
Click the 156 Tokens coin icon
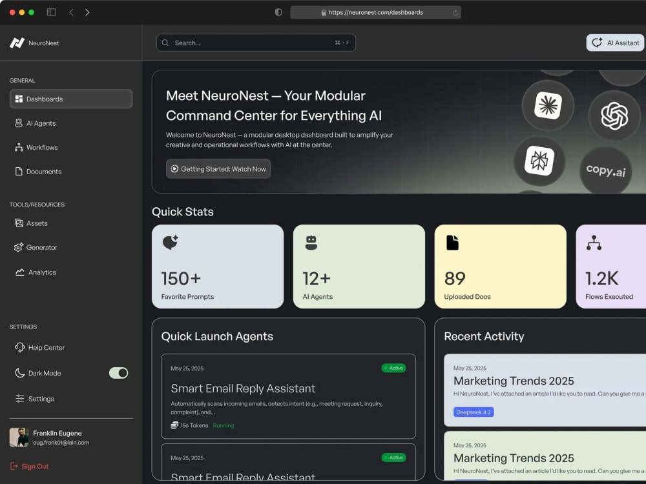coord(174,425)
